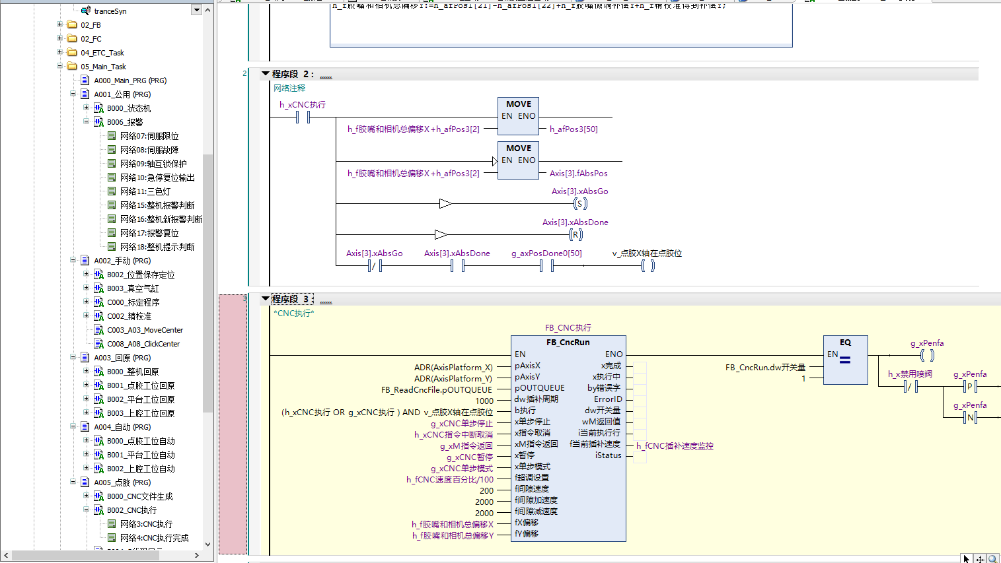Image resolution: width=1001 pixels, height=563 pixels.
Task: Click the tree horizontal scrollbar right arrow
Action: pos(197,556)
